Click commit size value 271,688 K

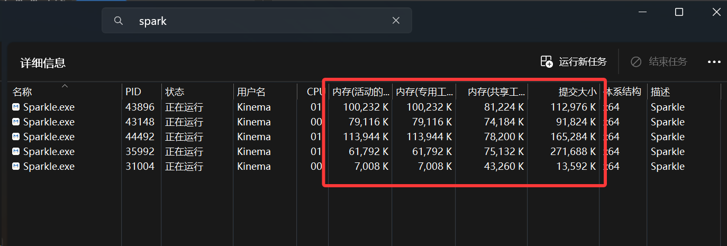[x=573, y=151]
